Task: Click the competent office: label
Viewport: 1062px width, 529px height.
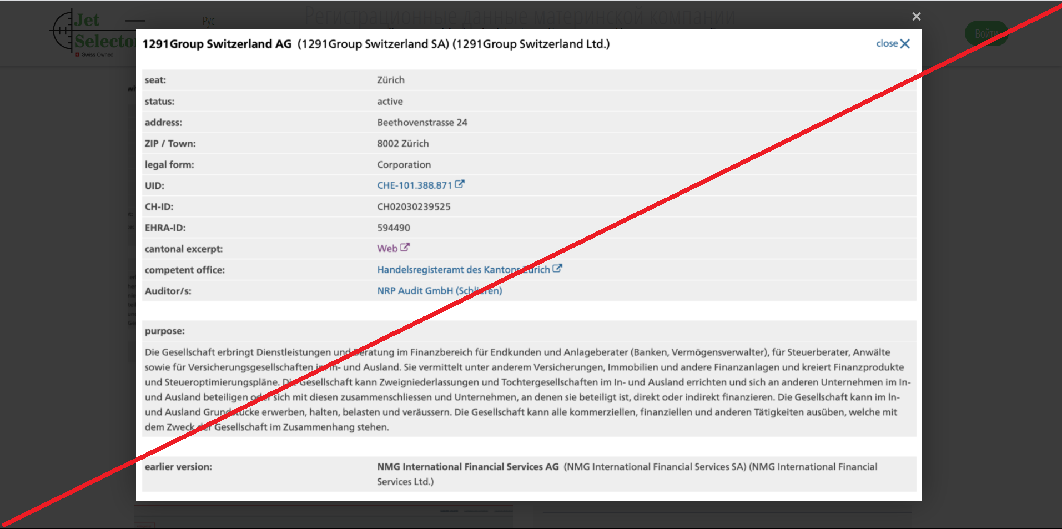Action: point(185,270)
